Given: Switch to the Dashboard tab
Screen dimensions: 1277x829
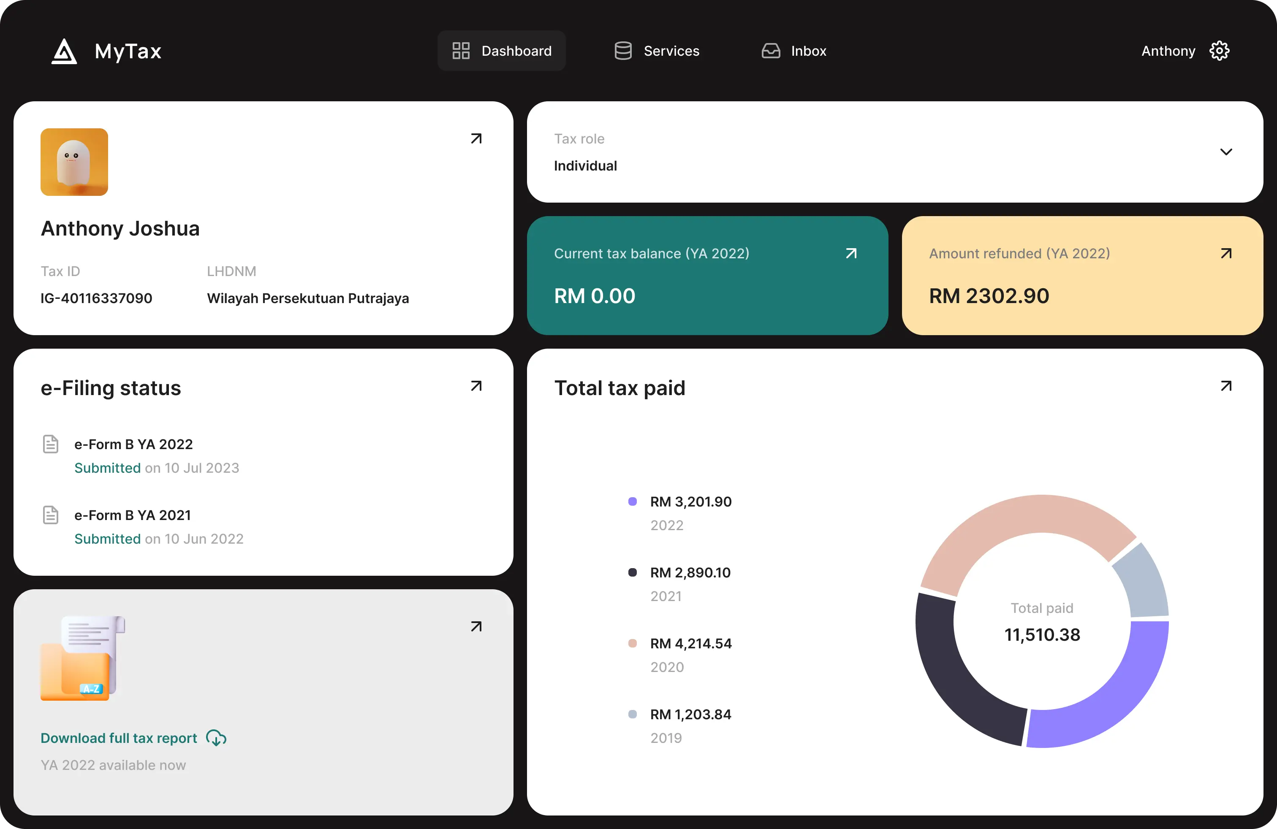Looking at the screenshot, I should [x=502, y=51].
